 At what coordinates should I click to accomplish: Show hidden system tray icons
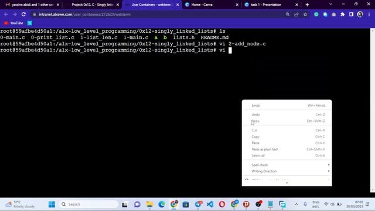click(296, 205)
